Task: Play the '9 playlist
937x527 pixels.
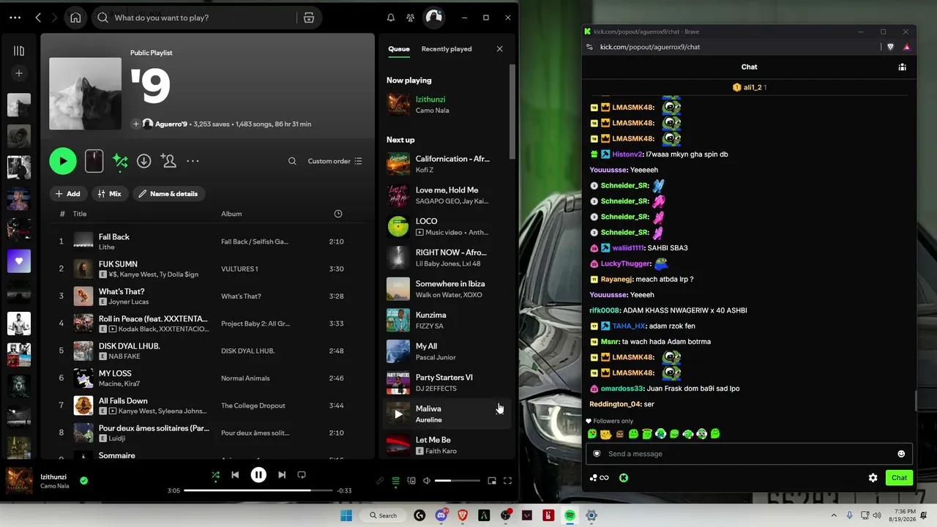Action: click(x=63, y=161)
